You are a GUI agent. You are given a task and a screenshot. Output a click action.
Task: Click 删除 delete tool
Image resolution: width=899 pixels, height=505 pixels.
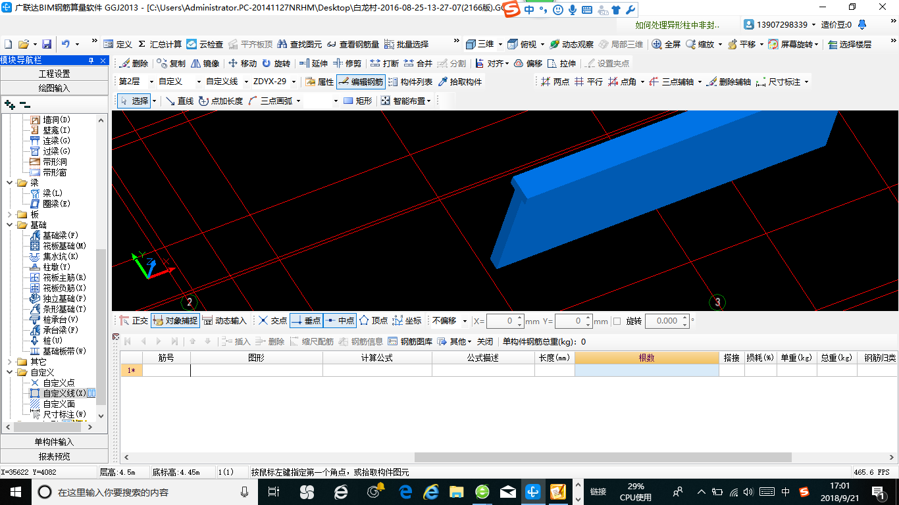coord(134,64)
